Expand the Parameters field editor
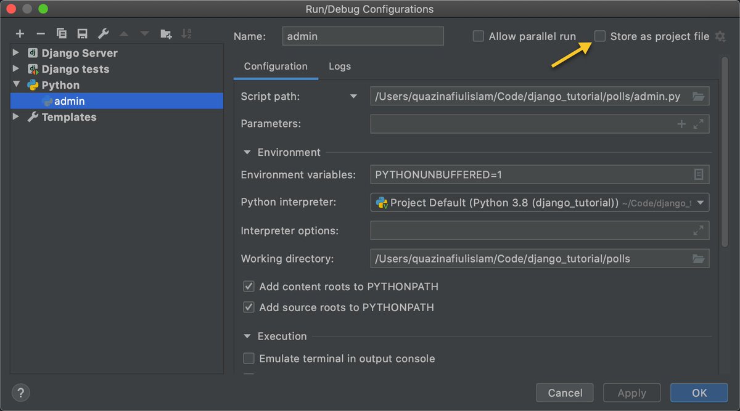This screenshot has width=740, height=411. [698, 124]
